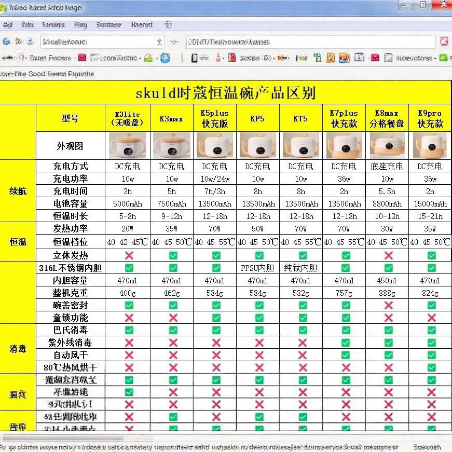
Task: Click the '消毒' category cell
Action: click(x=18, y=349)
